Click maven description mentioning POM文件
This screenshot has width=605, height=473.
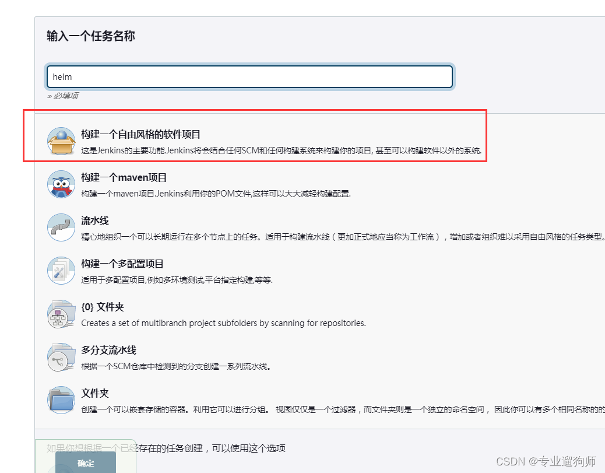216,194
